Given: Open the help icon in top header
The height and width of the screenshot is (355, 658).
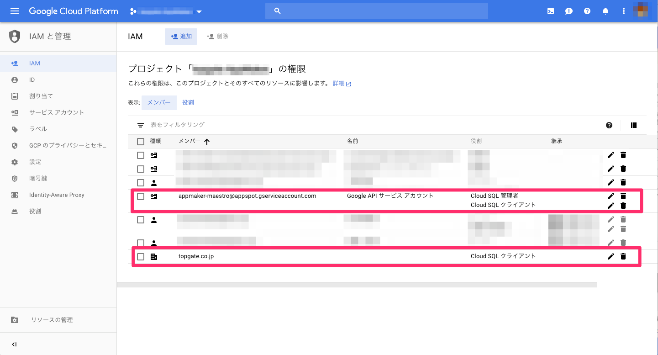Looking at the screenshot, I should coord(587,11).
